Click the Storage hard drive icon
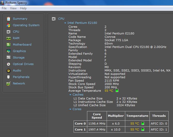 point(8,57)
